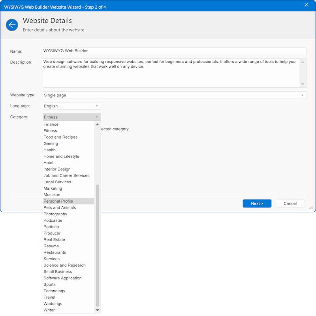Pick Resume category

click(68, 246)
